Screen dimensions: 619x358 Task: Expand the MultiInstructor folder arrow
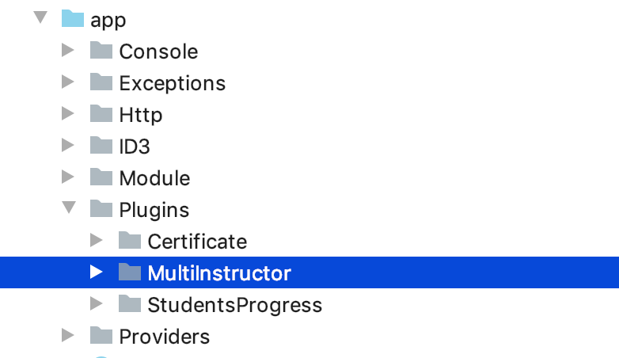[x=97, y=272]
